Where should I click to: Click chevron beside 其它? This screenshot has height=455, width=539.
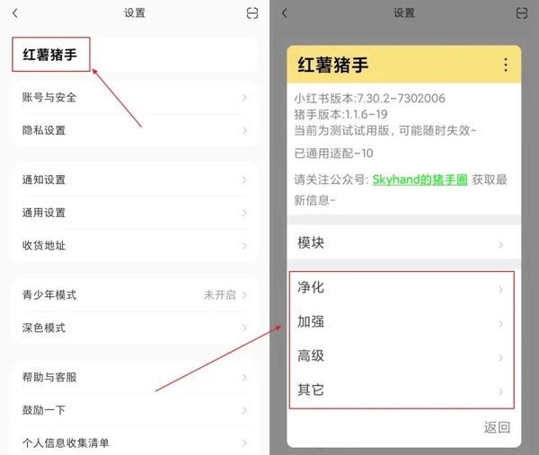[500, 392]
